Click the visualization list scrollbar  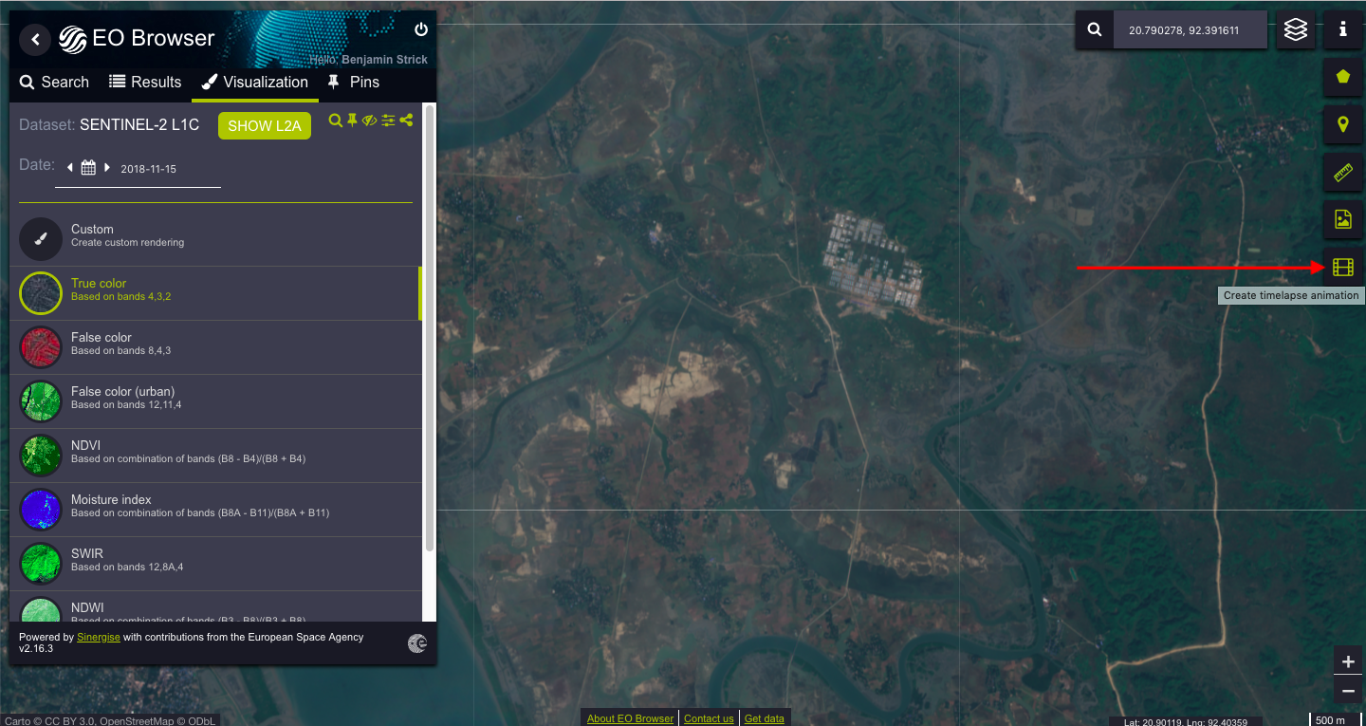430,327
